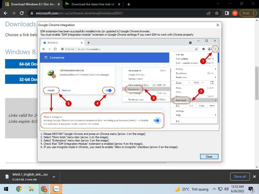Switch to the Download the latest free trial tab
This screenshot has height=194, width=259.
93,4
